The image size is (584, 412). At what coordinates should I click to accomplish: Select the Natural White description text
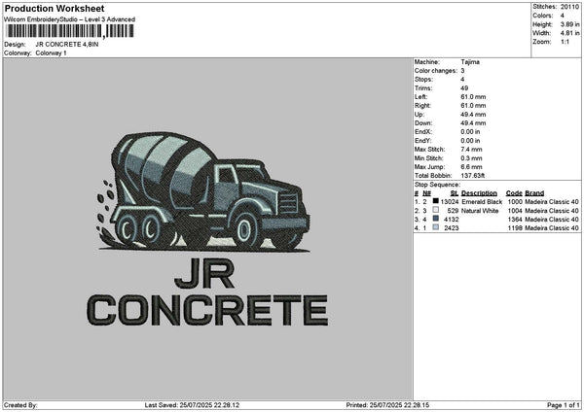pos(481,210)
